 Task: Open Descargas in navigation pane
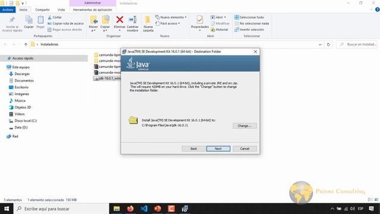click(x=20, y=74)
